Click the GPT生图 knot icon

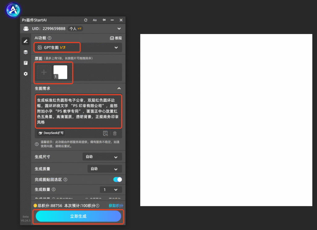point(40,47)
